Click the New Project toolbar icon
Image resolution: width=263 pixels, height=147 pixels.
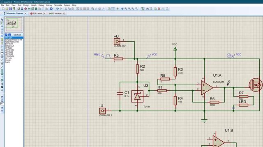click(x=3, y=9)
